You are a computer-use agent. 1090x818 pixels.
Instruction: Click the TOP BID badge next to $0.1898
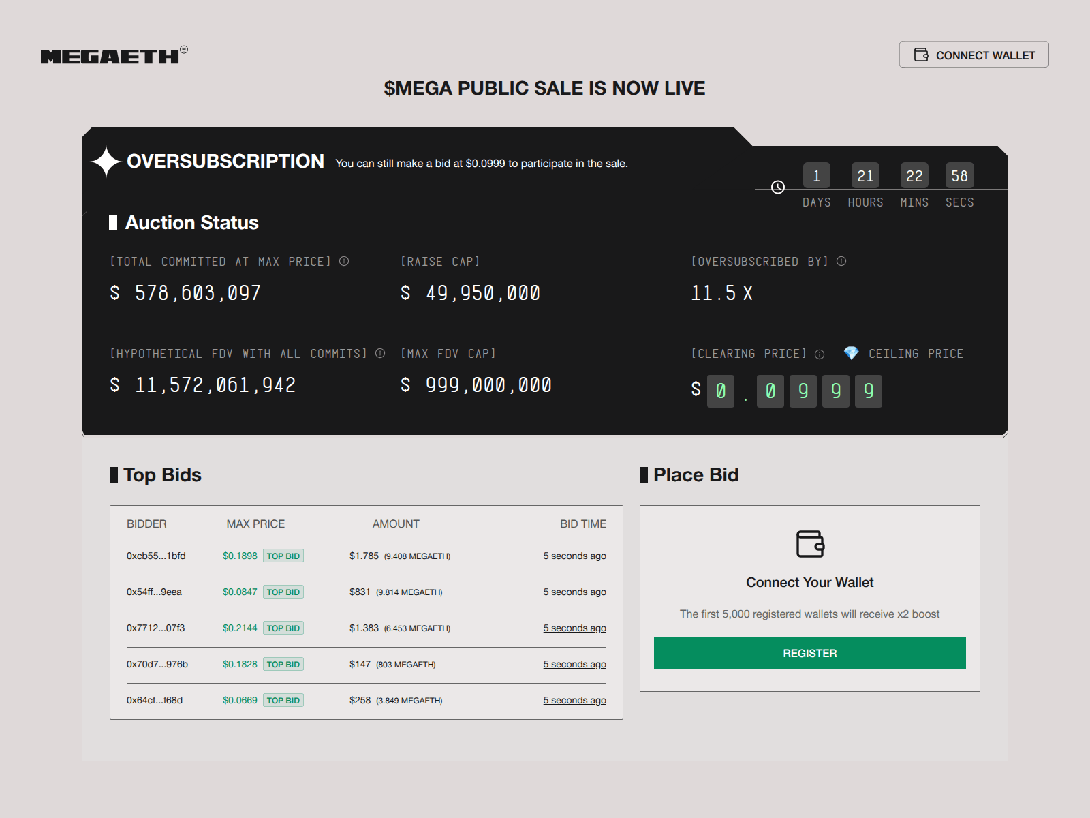283,556
